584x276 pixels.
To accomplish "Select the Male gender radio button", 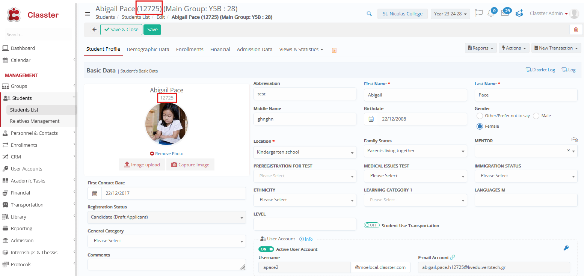I will 536,116.
